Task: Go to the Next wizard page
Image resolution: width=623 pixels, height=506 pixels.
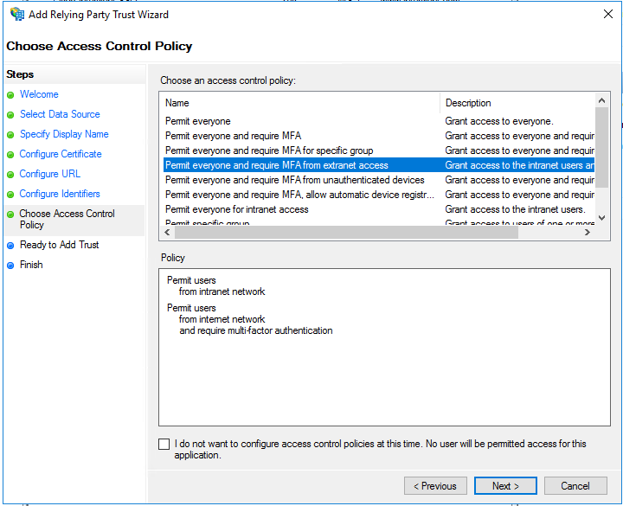Action: tap(505, 486)
